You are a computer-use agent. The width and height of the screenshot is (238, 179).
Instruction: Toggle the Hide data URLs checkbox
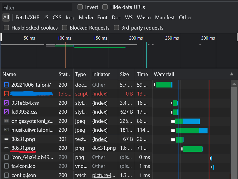pyautogui.click(x=105, y=7)
